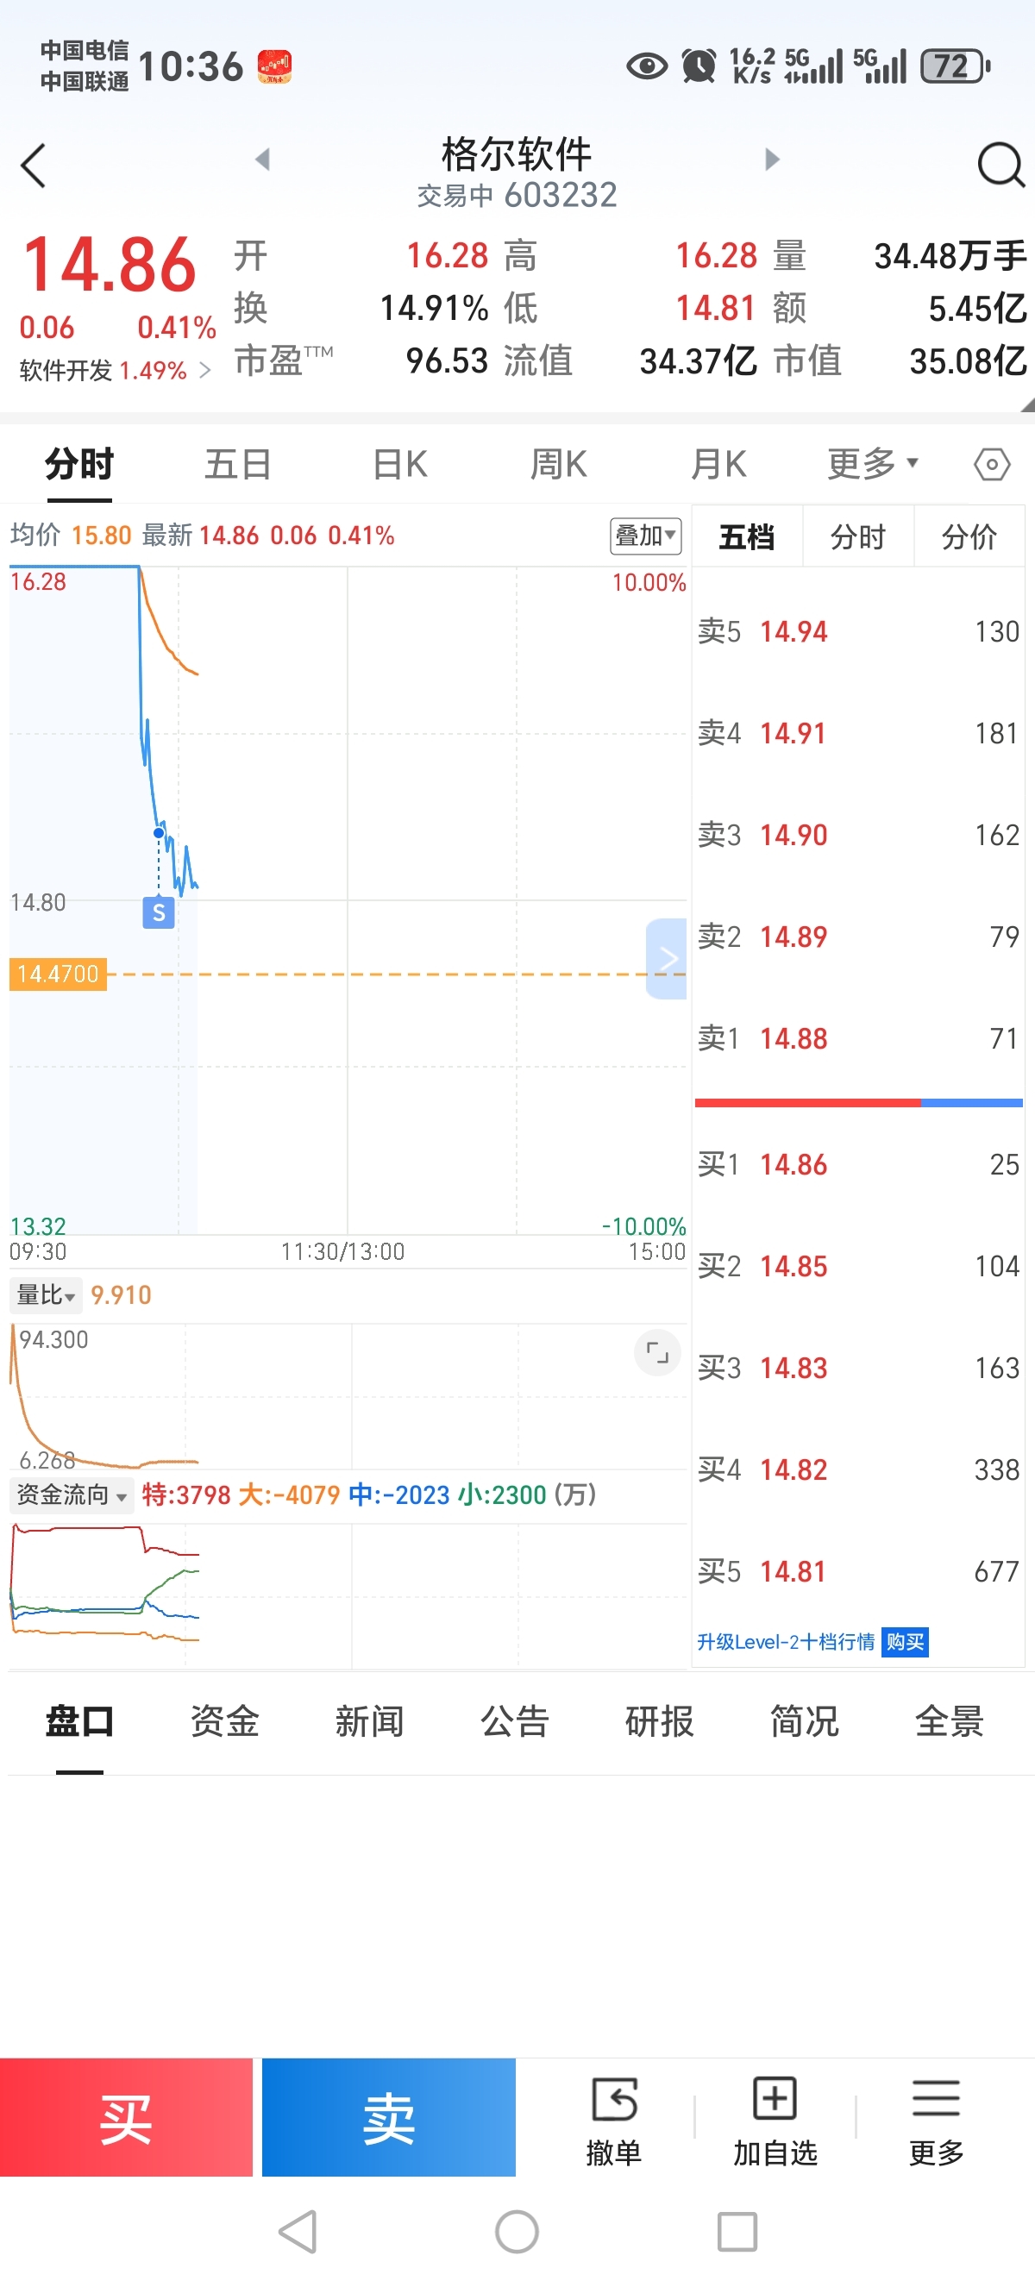Tap the back arrow icon
Image resolution: width=1035 pixels, height=2287 pixels.
click(x=34, y=166)
